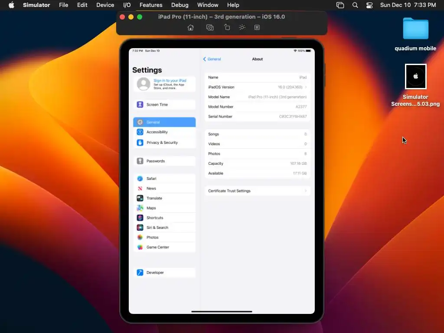
Task: Open the News app icon
Action: pyautogui.click(x=140, y=188)
